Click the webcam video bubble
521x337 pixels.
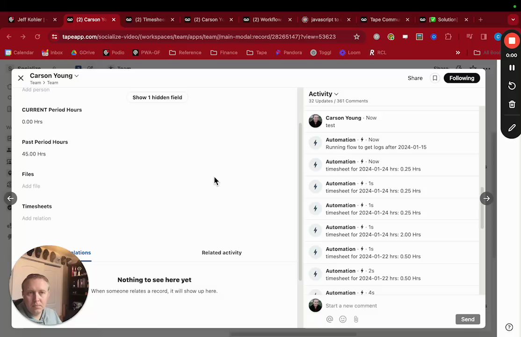[49, 285]
